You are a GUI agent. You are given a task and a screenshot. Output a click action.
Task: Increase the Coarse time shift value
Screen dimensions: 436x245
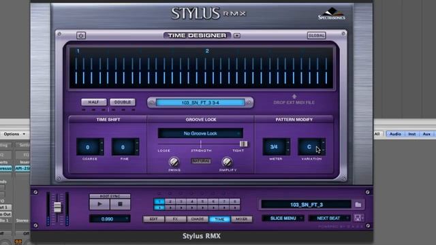102,143
